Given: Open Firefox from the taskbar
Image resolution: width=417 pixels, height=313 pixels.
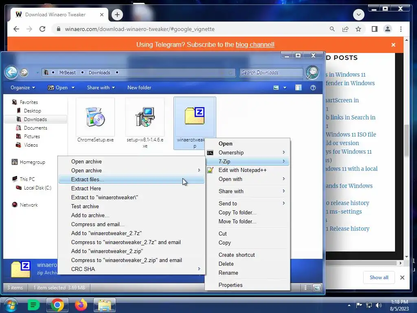Looking at the screenshot, I should (x=81, y=305).
